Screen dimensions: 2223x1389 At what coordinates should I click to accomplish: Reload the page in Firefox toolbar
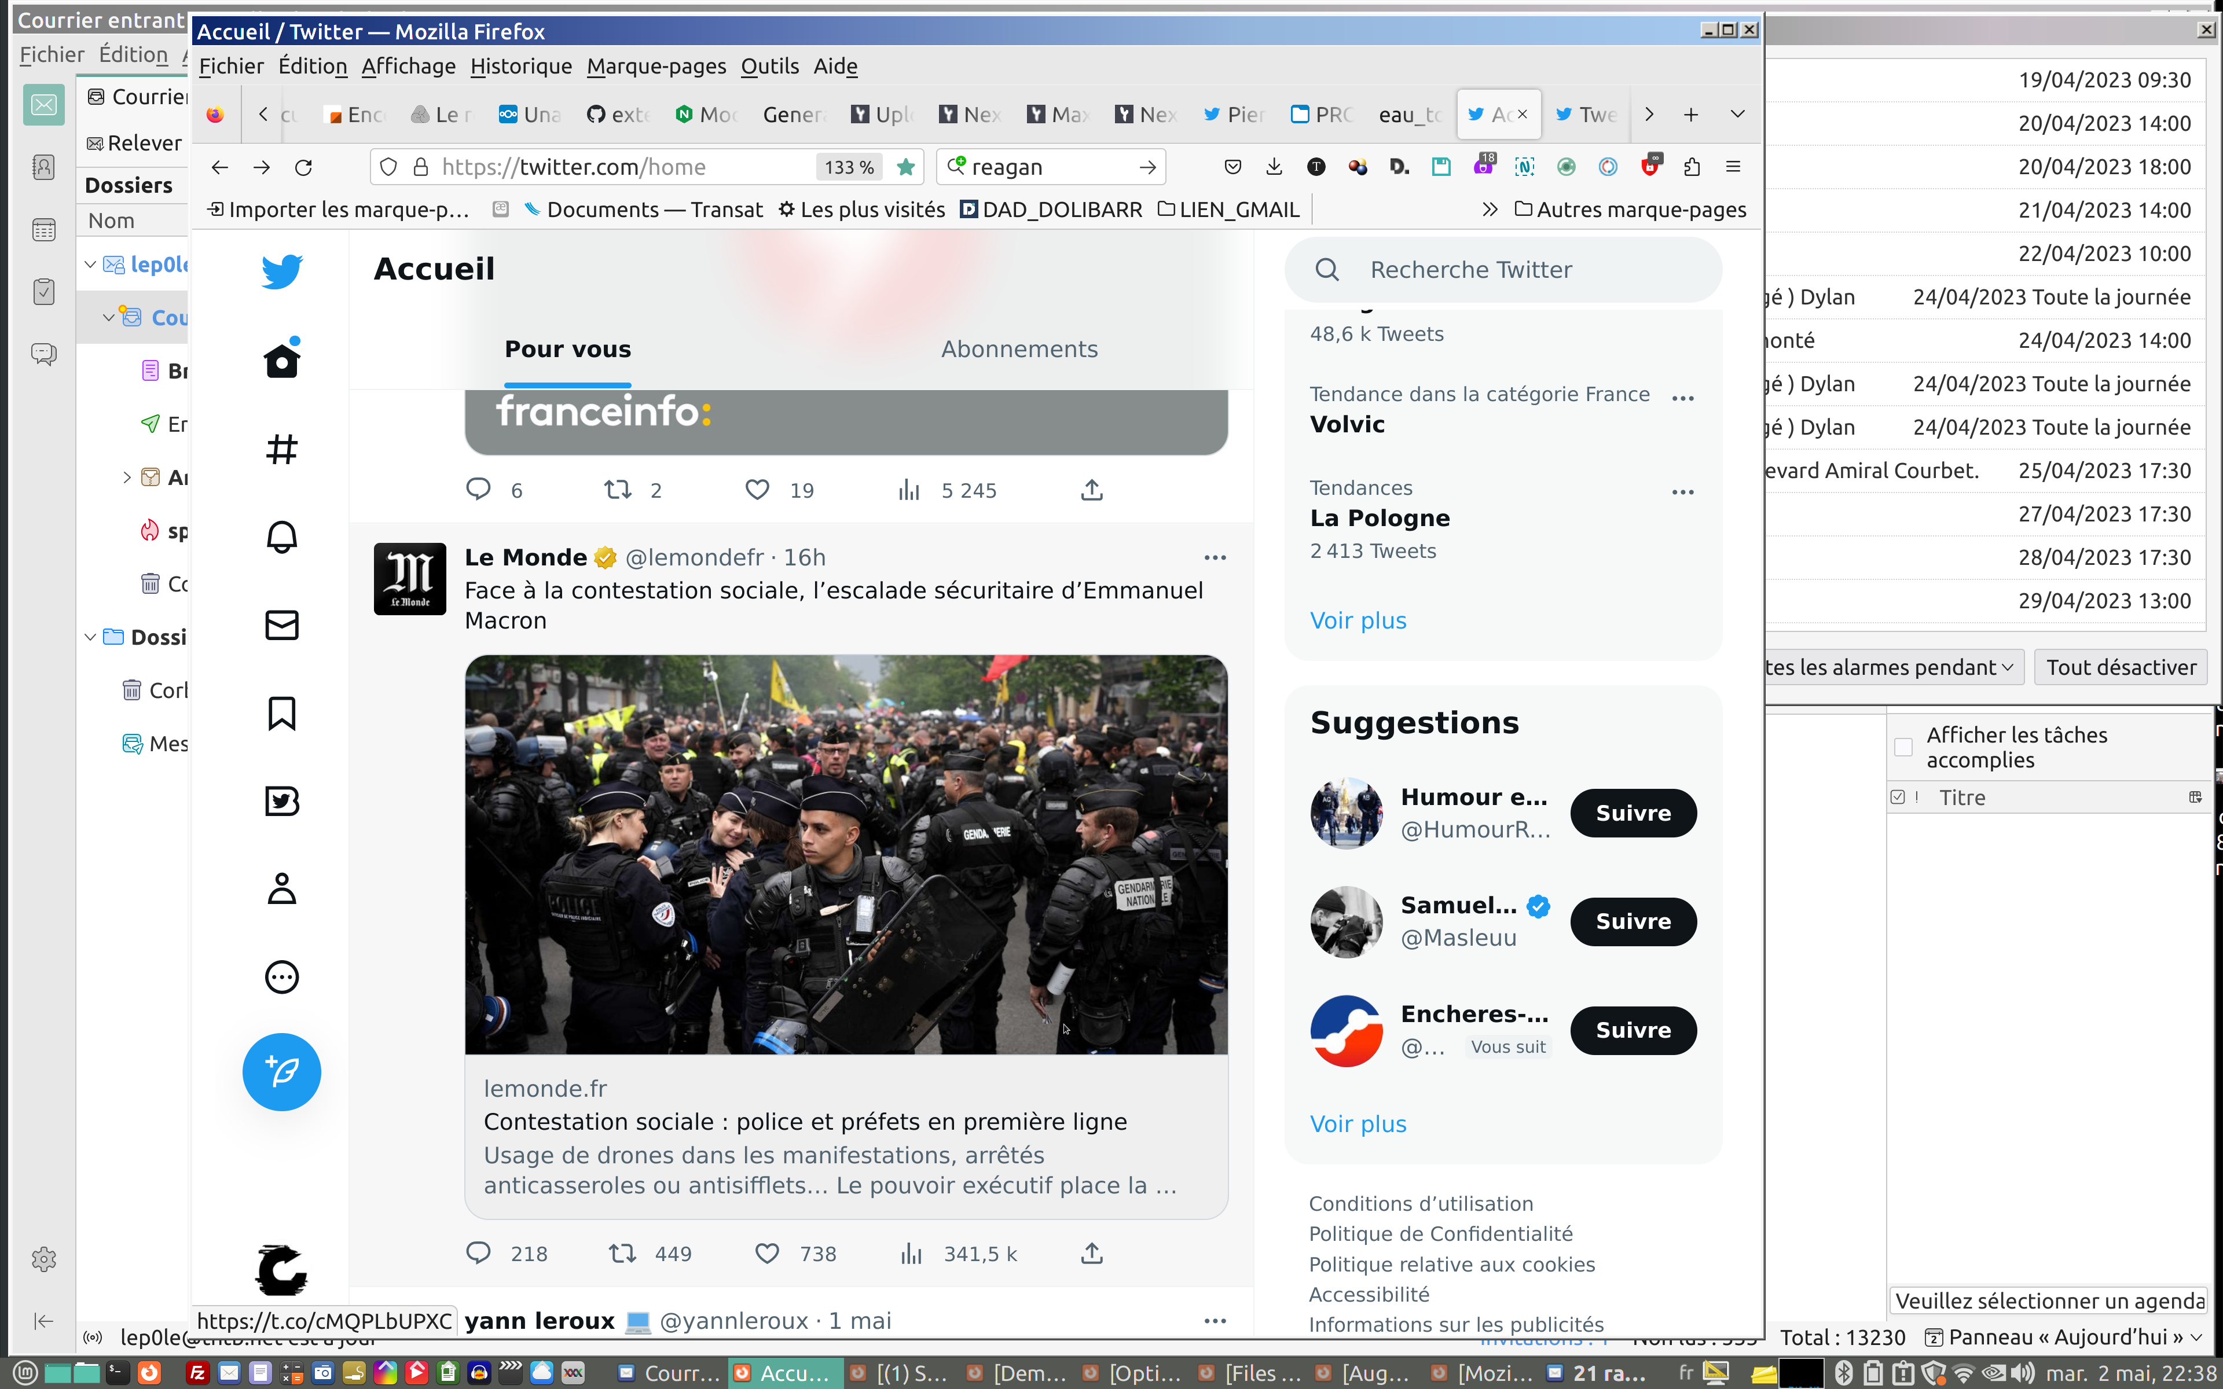click(x=303, y=167)
